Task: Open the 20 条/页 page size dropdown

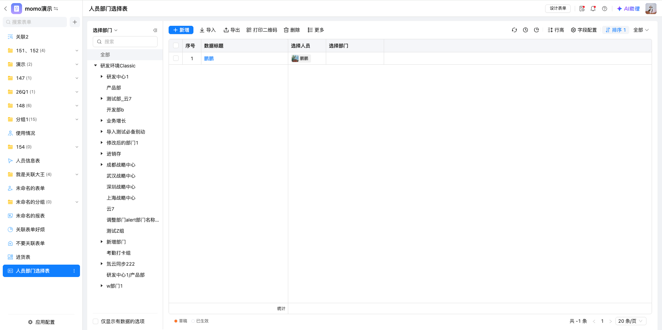Action: coord(631,321)
